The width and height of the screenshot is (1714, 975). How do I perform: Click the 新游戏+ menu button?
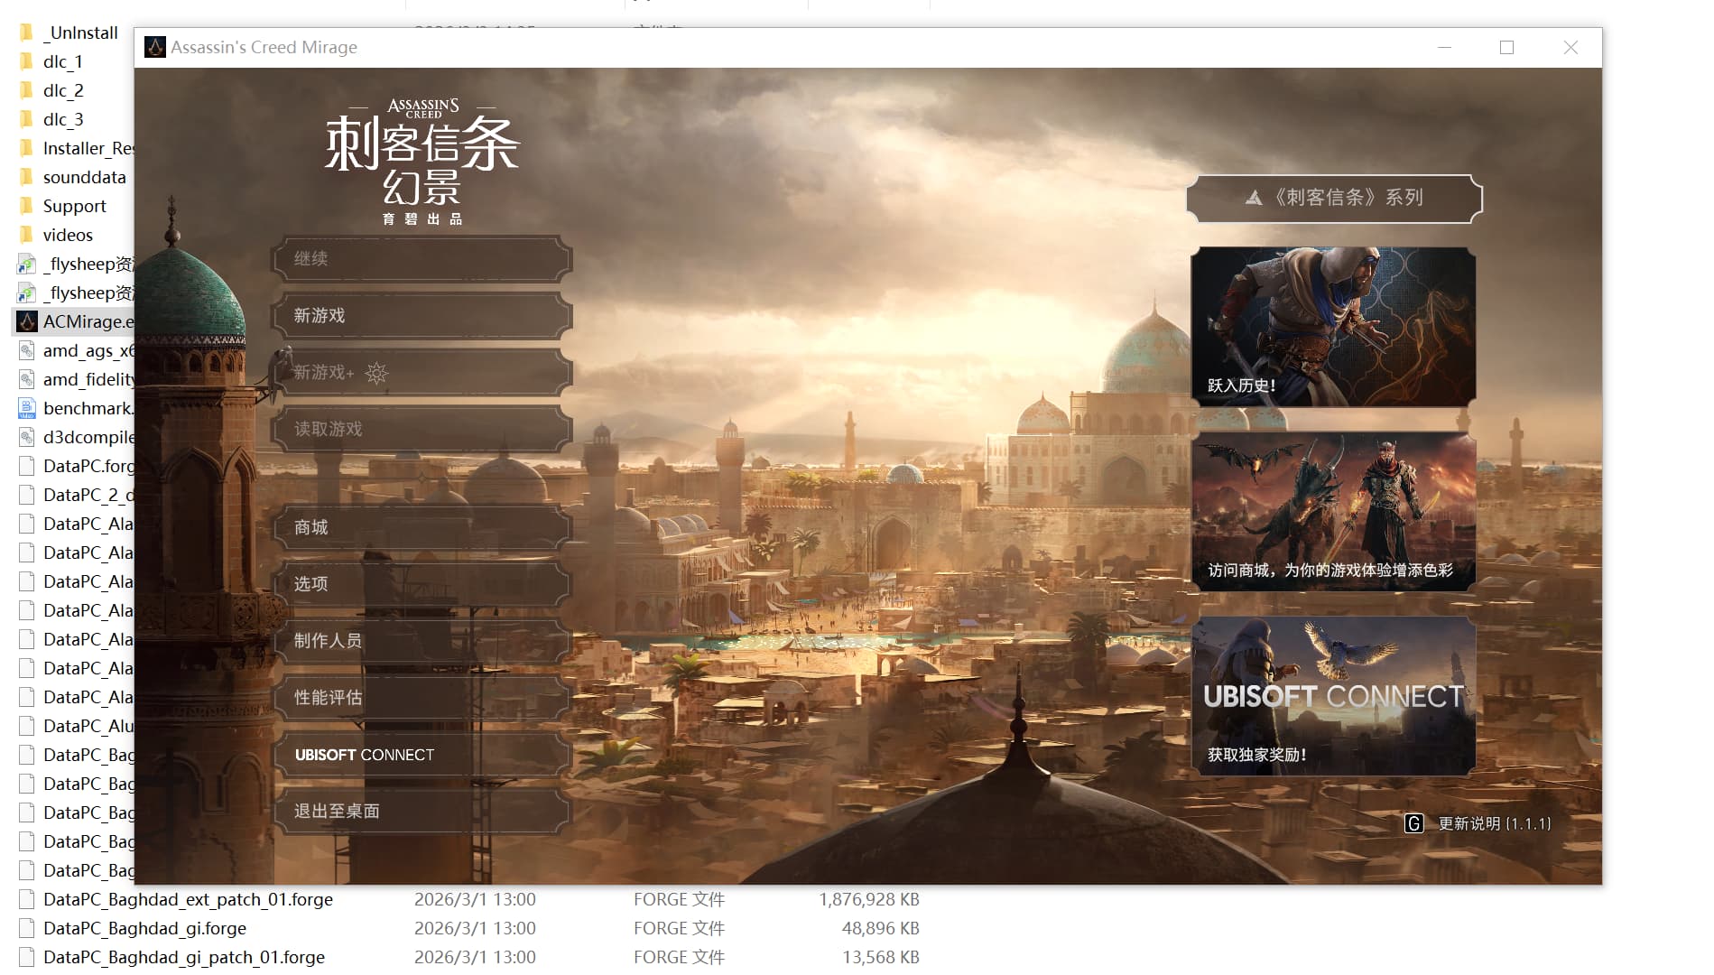[x=422, y=372]
